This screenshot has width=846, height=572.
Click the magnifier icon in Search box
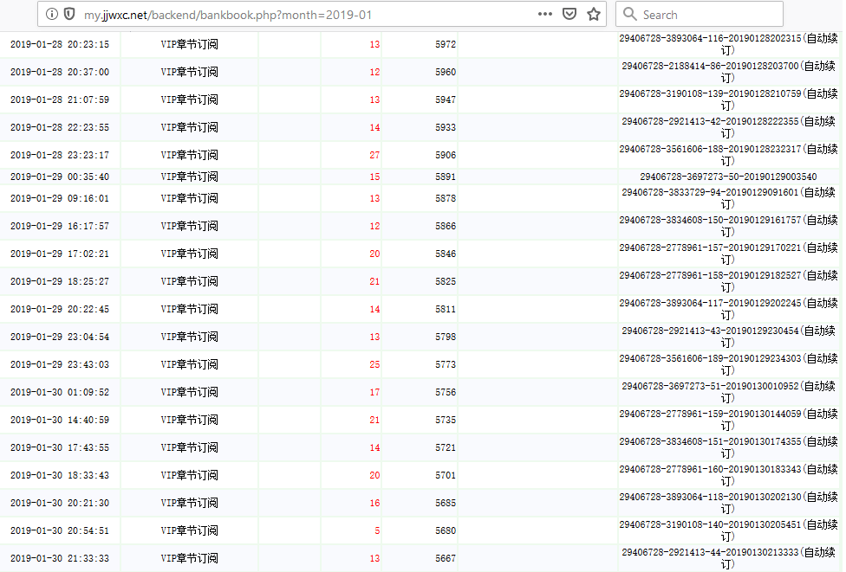pos(629,14)
